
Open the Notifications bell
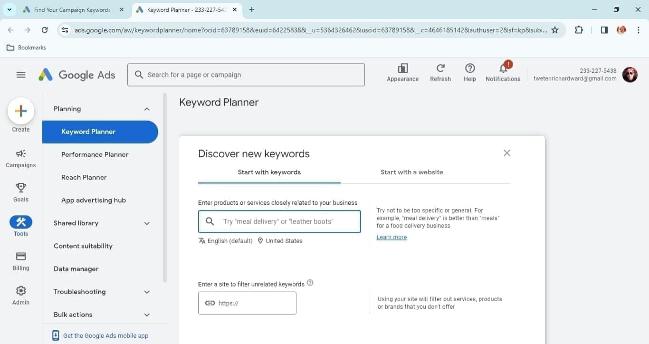[x=503, y=73]
